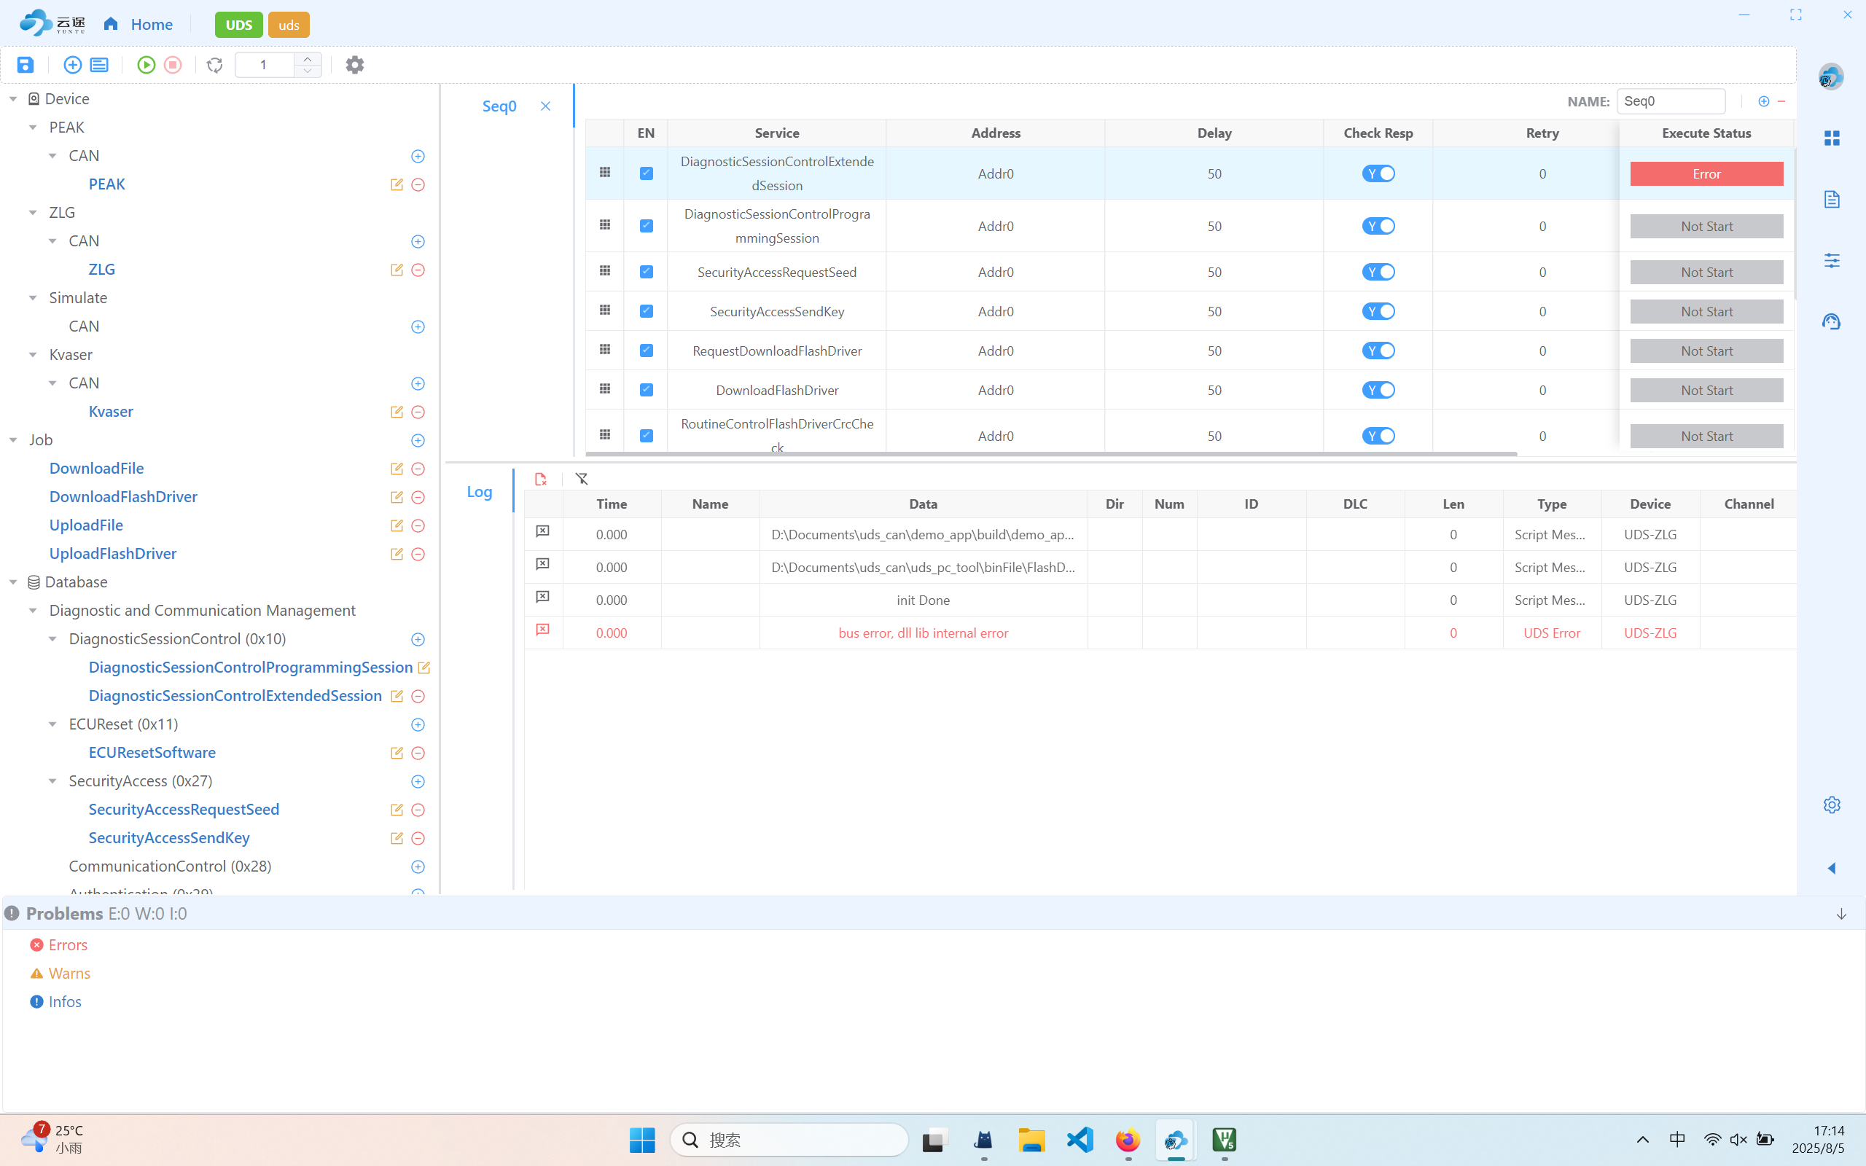Collapse the PEAK tree node

point(33,128)
